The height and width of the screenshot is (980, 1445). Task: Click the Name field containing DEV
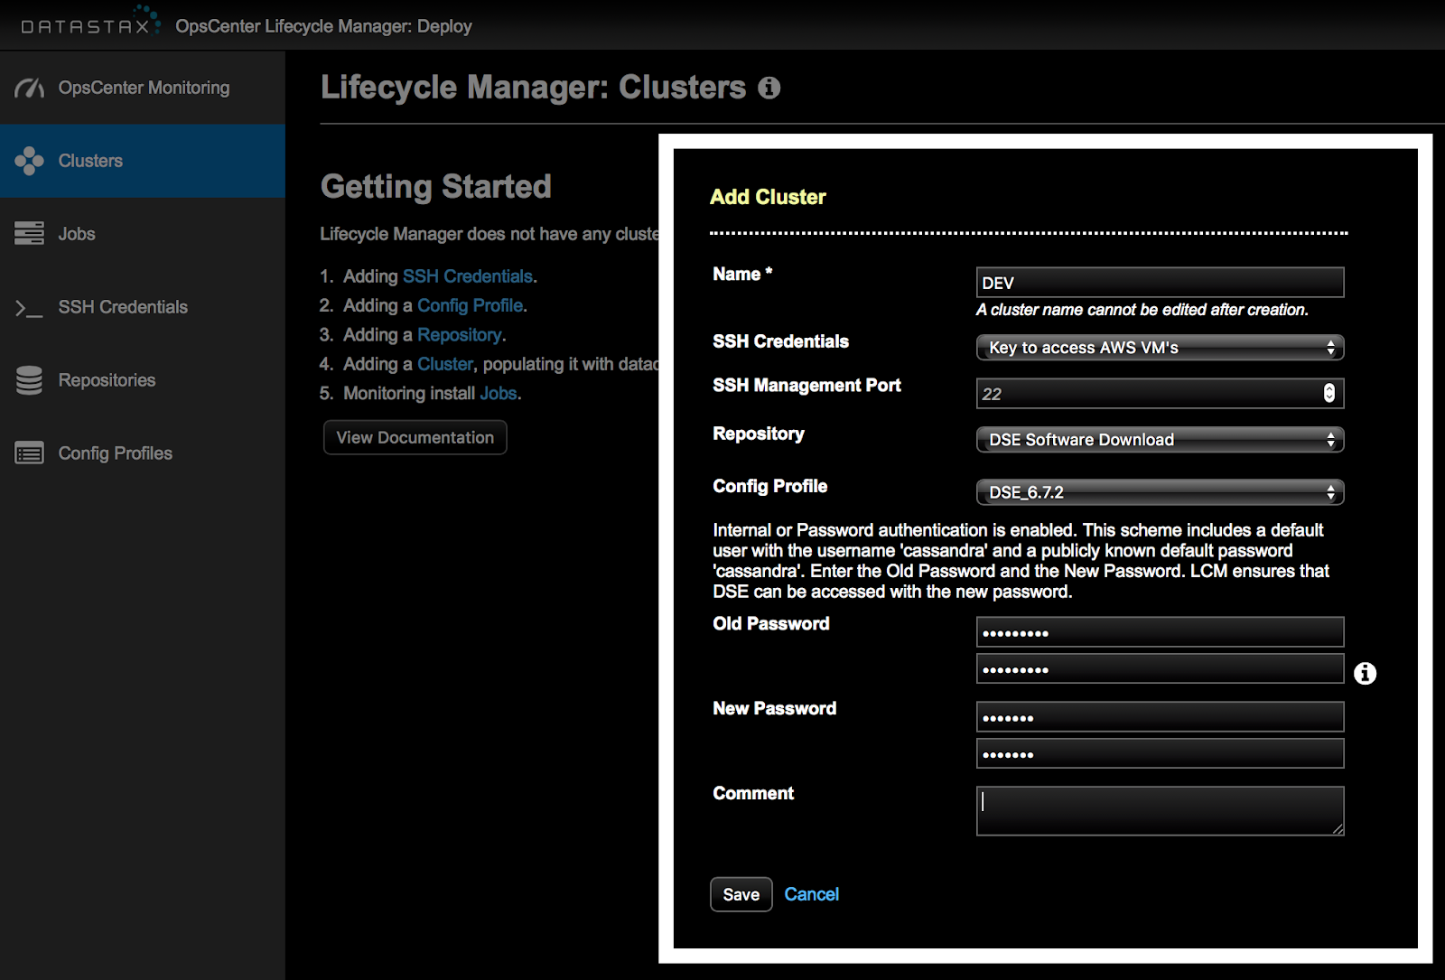pyautogui.click(x=1160, y=282)
